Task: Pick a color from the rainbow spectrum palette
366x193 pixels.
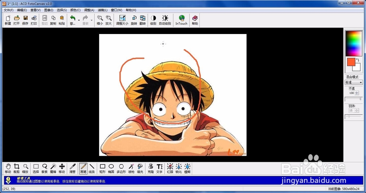Action: 354,44
